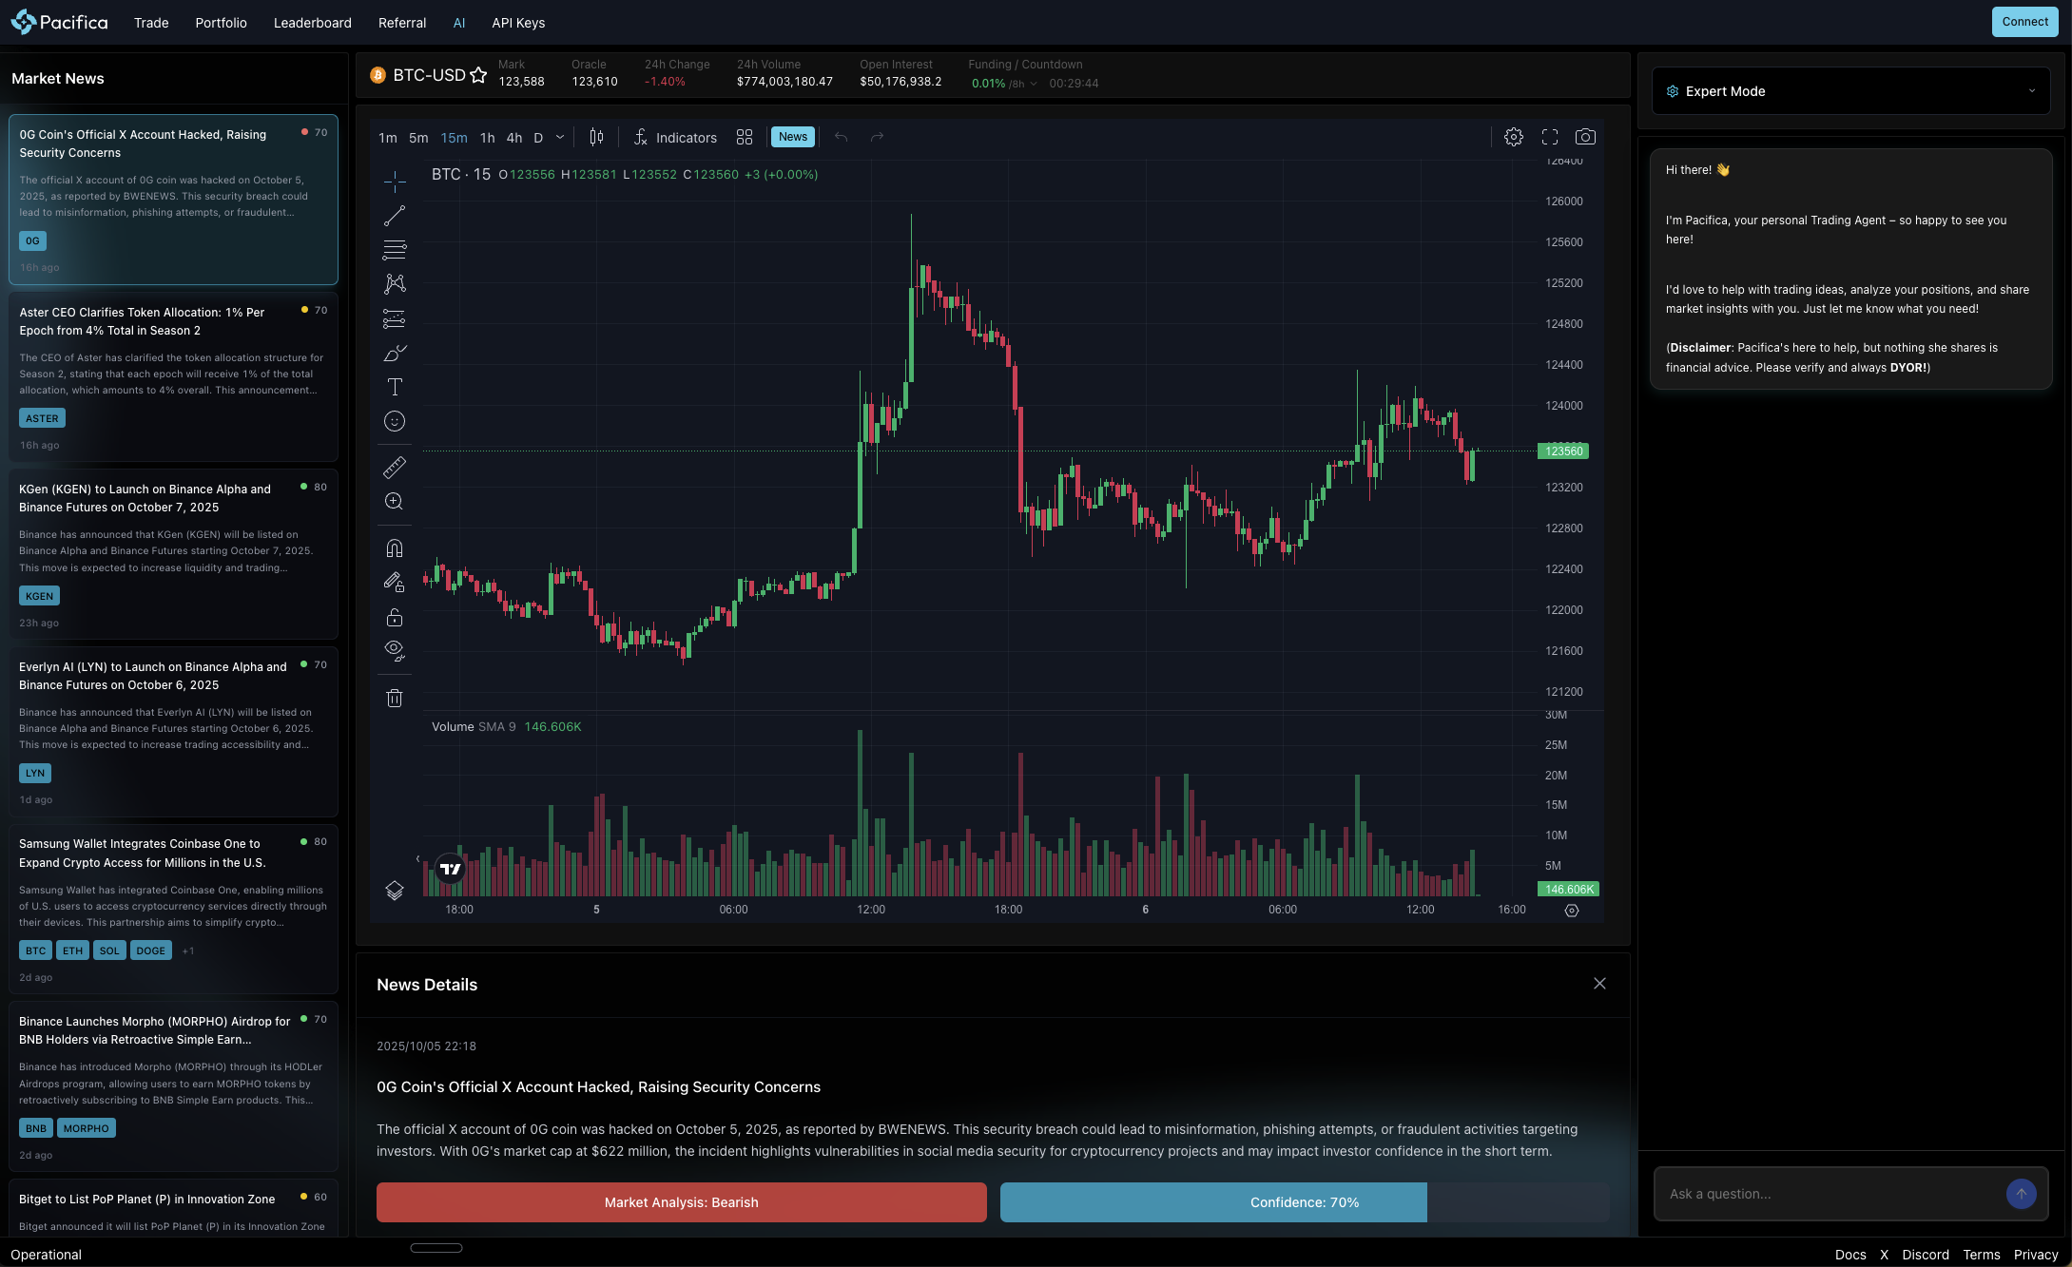The width and height of the screenshot is (2072, 1267).
Task: Favorite BTC-USD with the star icon
Action: tap(478, 75)
